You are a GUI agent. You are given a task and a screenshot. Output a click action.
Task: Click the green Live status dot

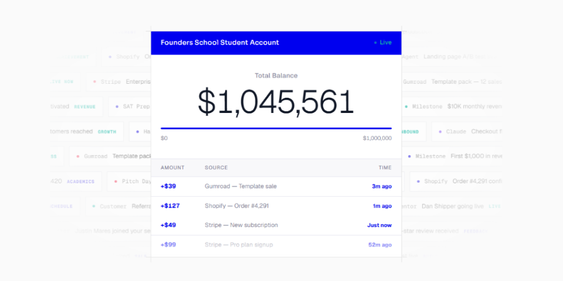point(375,43)
